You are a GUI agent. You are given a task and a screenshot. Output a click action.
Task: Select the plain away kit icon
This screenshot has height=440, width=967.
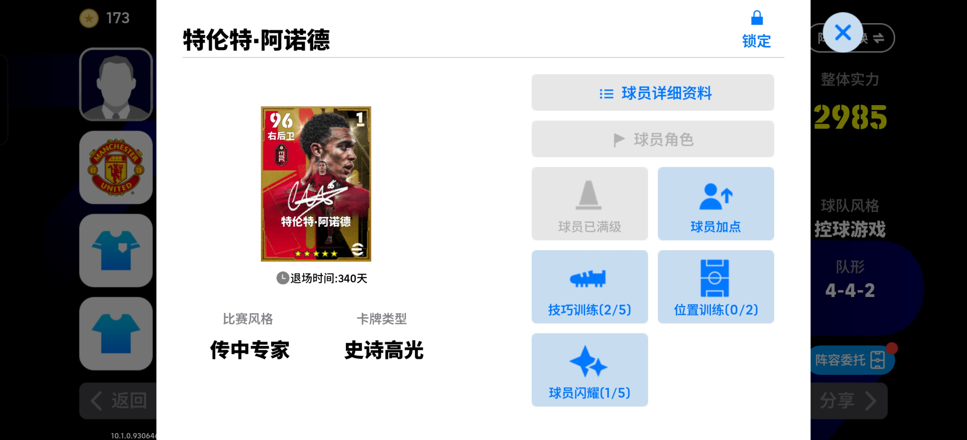[x=116, y=334]
